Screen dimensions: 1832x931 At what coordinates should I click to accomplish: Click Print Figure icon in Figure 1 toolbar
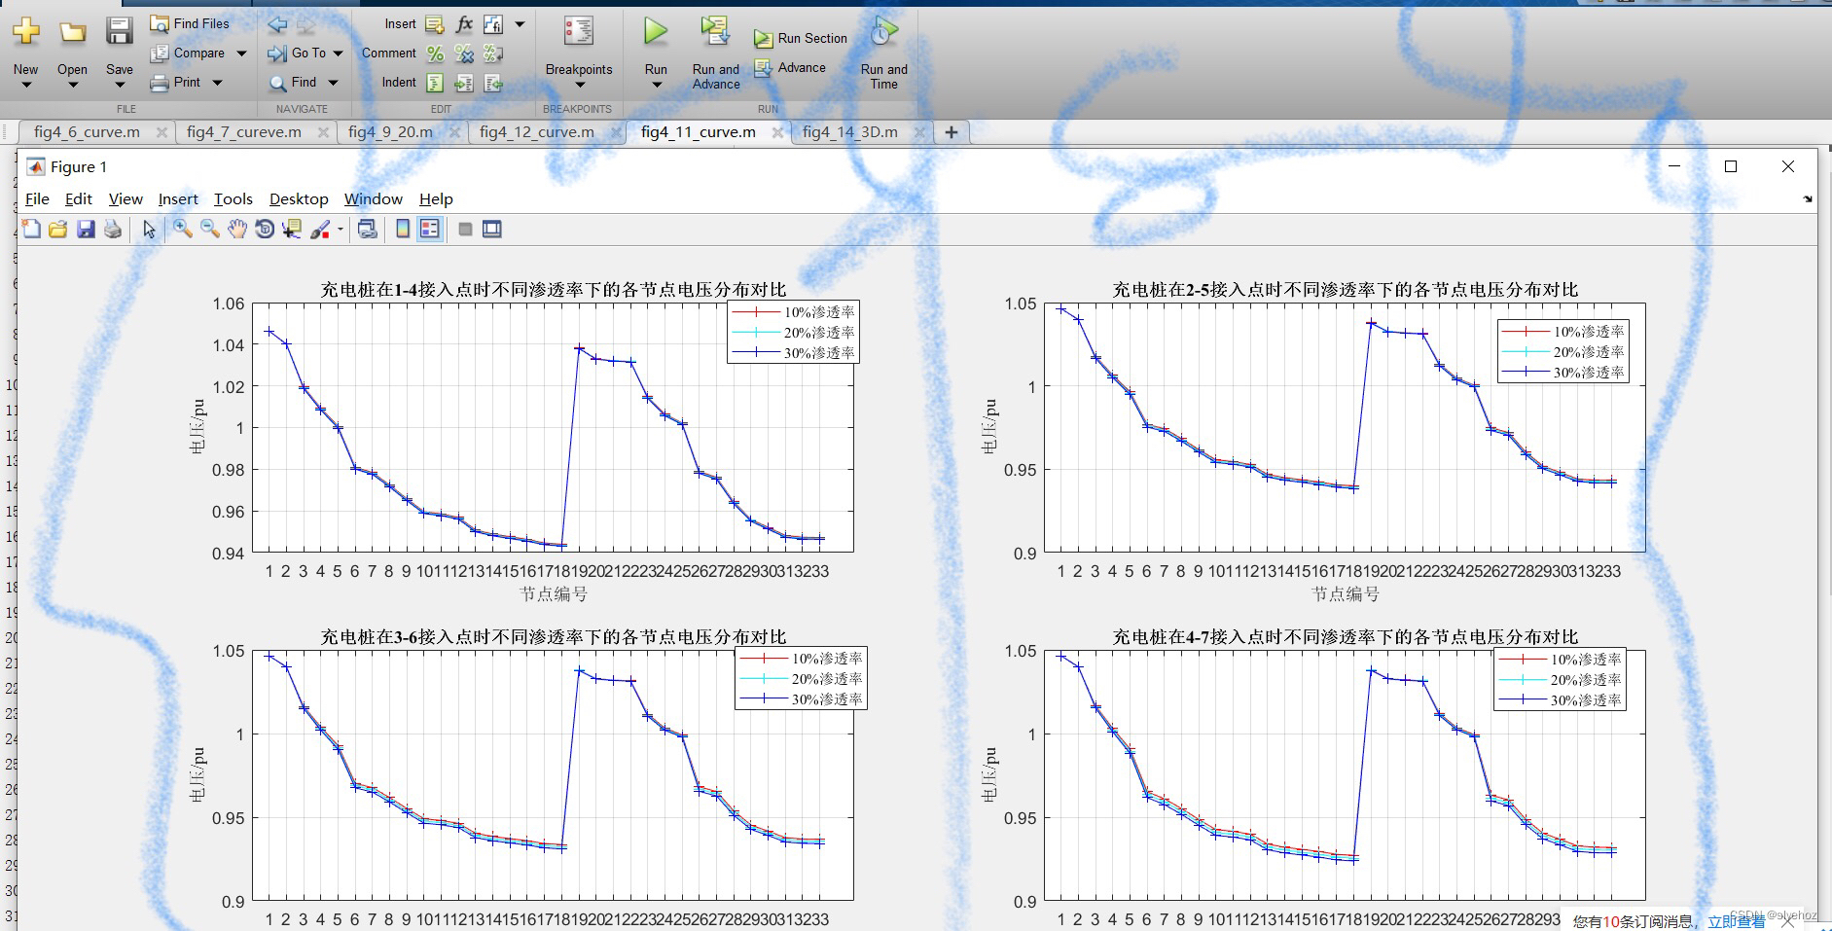tap(113, 229)
